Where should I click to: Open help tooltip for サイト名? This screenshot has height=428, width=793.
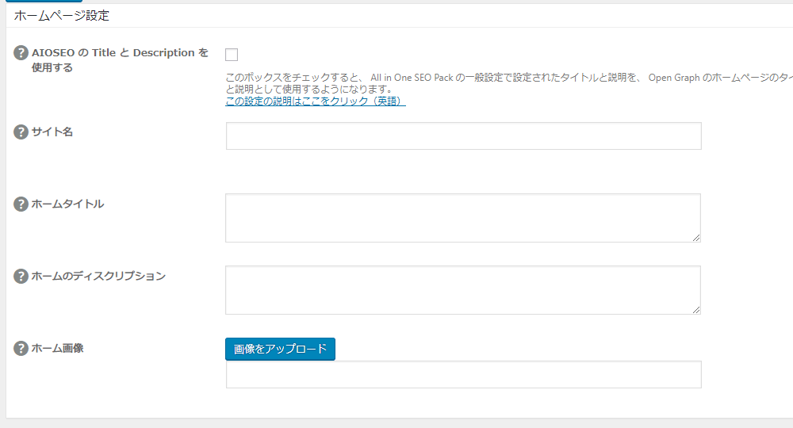click(x=21, y=132)
